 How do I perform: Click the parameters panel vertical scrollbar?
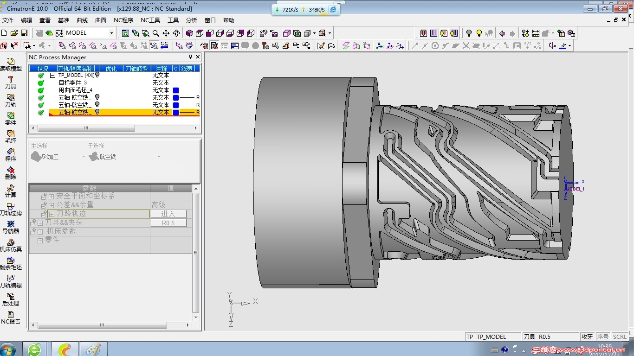pos(195,253)
